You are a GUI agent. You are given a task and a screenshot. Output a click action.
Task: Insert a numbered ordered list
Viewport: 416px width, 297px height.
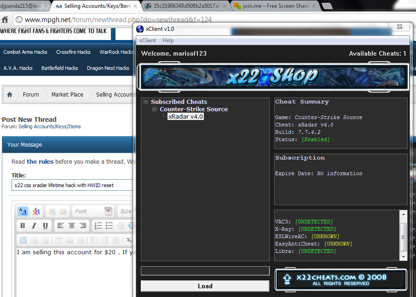[x=98, y=226]
